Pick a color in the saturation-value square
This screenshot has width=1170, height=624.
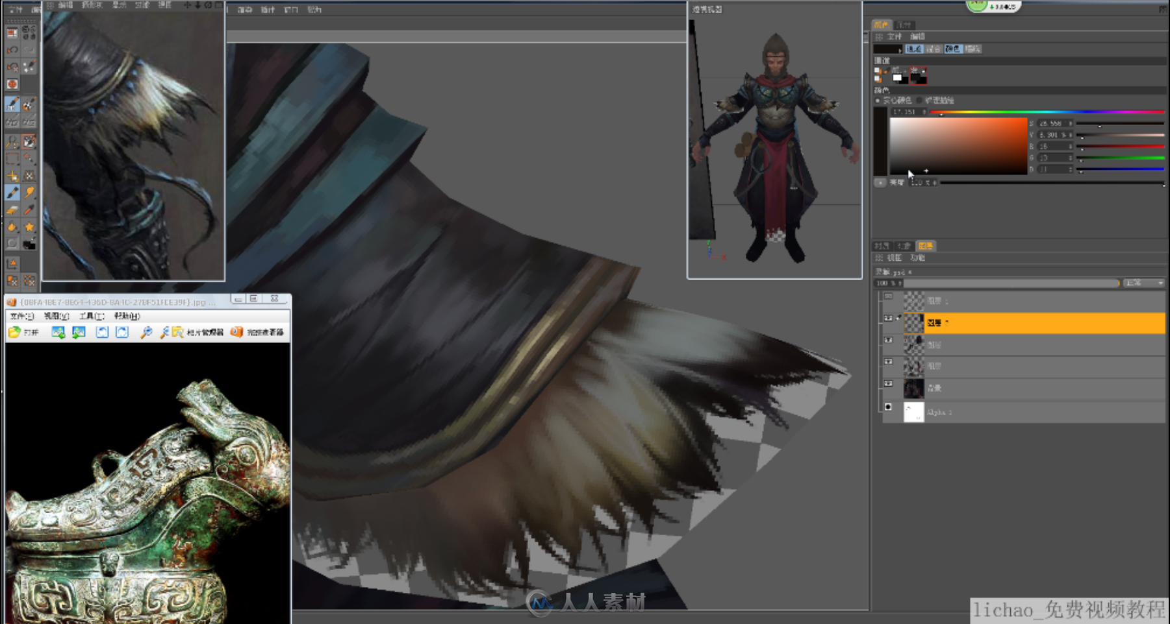point(958,146)
